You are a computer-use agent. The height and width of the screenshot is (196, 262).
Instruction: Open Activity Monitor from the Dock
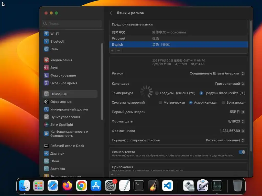click(217, 186)
